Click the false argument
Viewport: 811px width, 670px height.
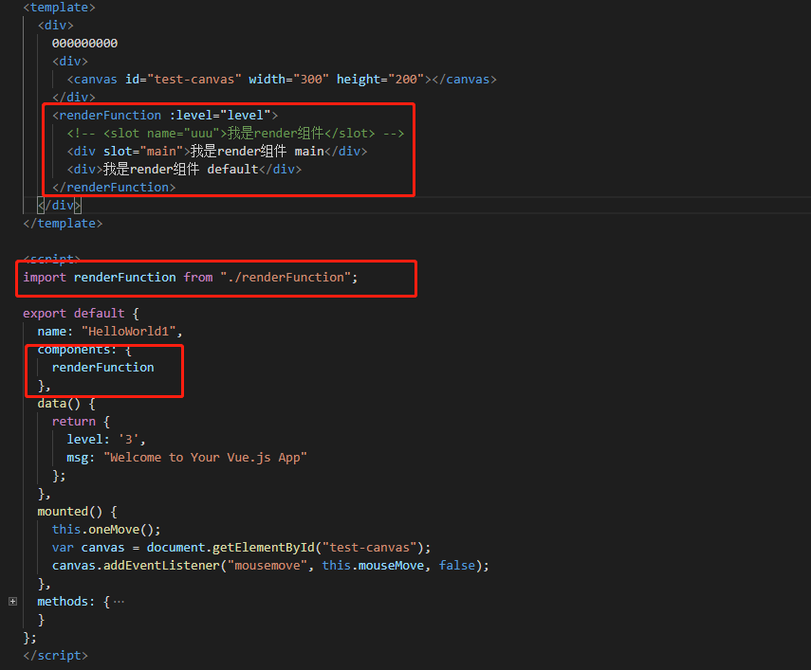457,566
